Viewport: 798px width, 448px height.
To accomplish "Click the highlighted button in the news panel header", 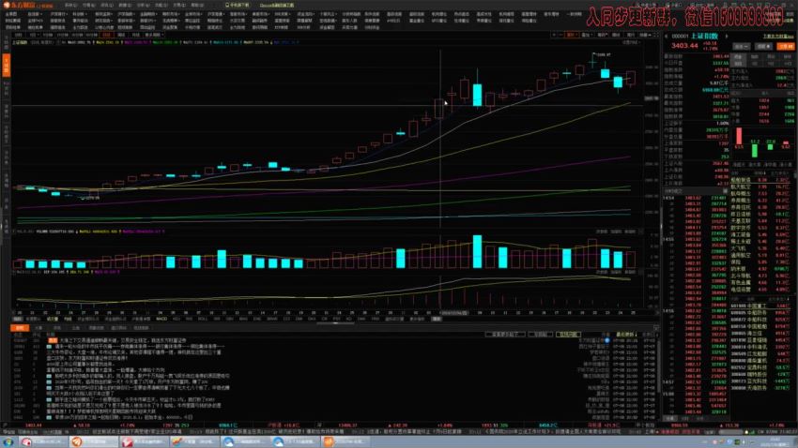I will 568,335.
